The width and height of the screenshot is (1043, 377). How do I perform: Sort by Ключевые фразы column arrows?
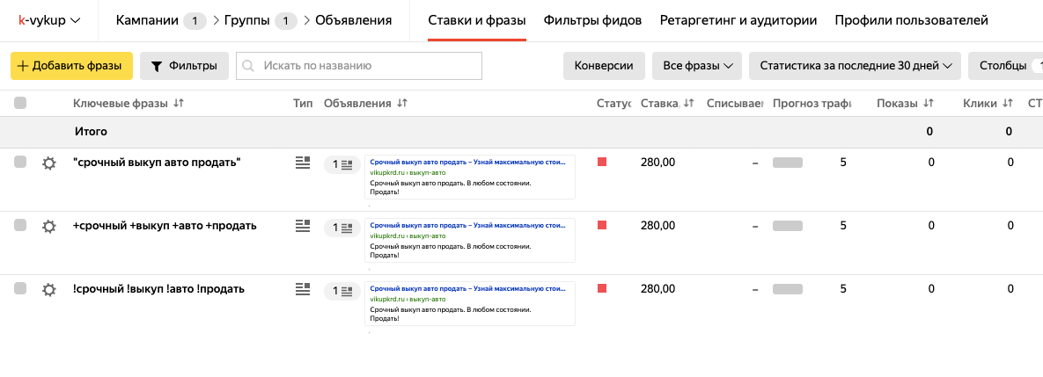coord(179,104)
